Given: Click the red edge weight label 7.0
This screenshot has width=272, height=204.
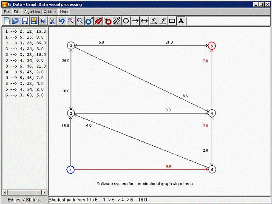Looking at the screenshot, I should coord(205,61).
